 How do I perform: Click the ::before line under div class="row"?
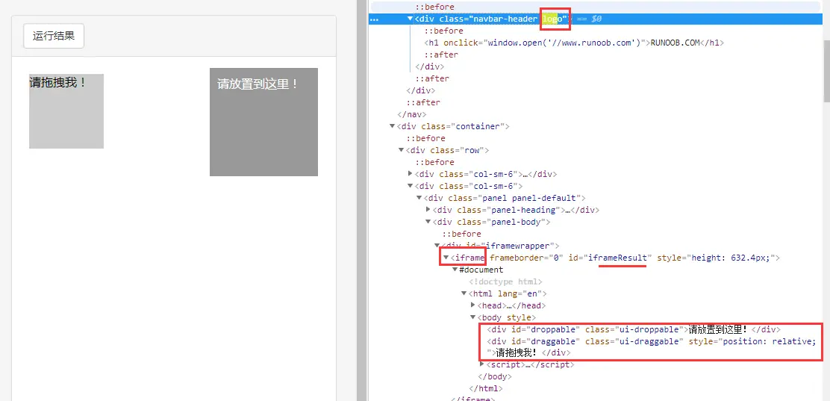434,162
